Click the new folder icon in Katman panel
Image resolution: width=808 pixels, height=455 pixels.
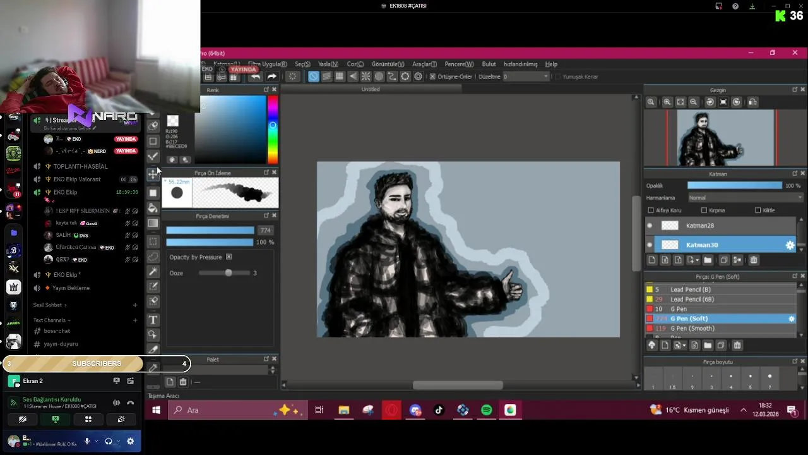coord(708,260)
